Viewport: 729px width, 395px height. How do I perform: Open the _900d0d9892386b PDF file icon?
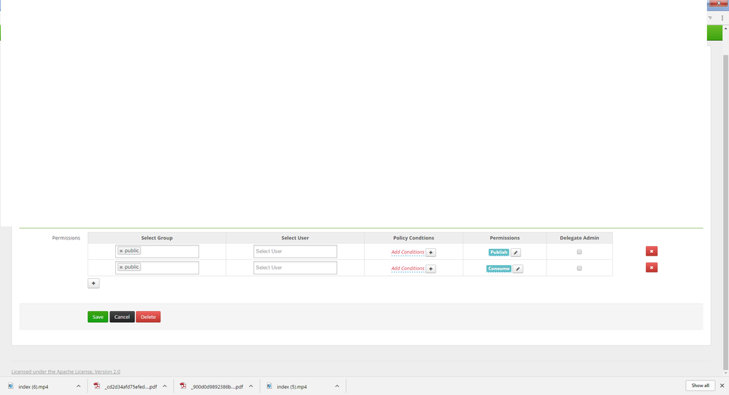coord(183,386)
